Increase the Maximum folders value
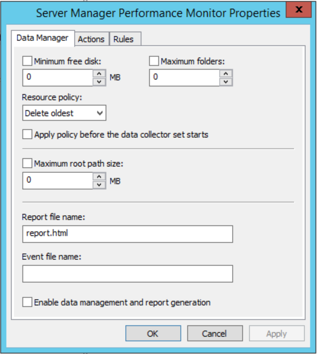This screenshot has width=317, height=354. [x=226, y=74]
